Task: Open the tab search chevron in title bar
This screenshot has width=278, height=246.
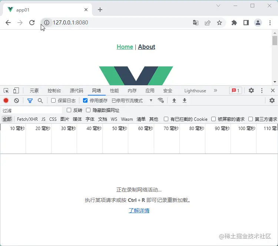Action: 218,6
